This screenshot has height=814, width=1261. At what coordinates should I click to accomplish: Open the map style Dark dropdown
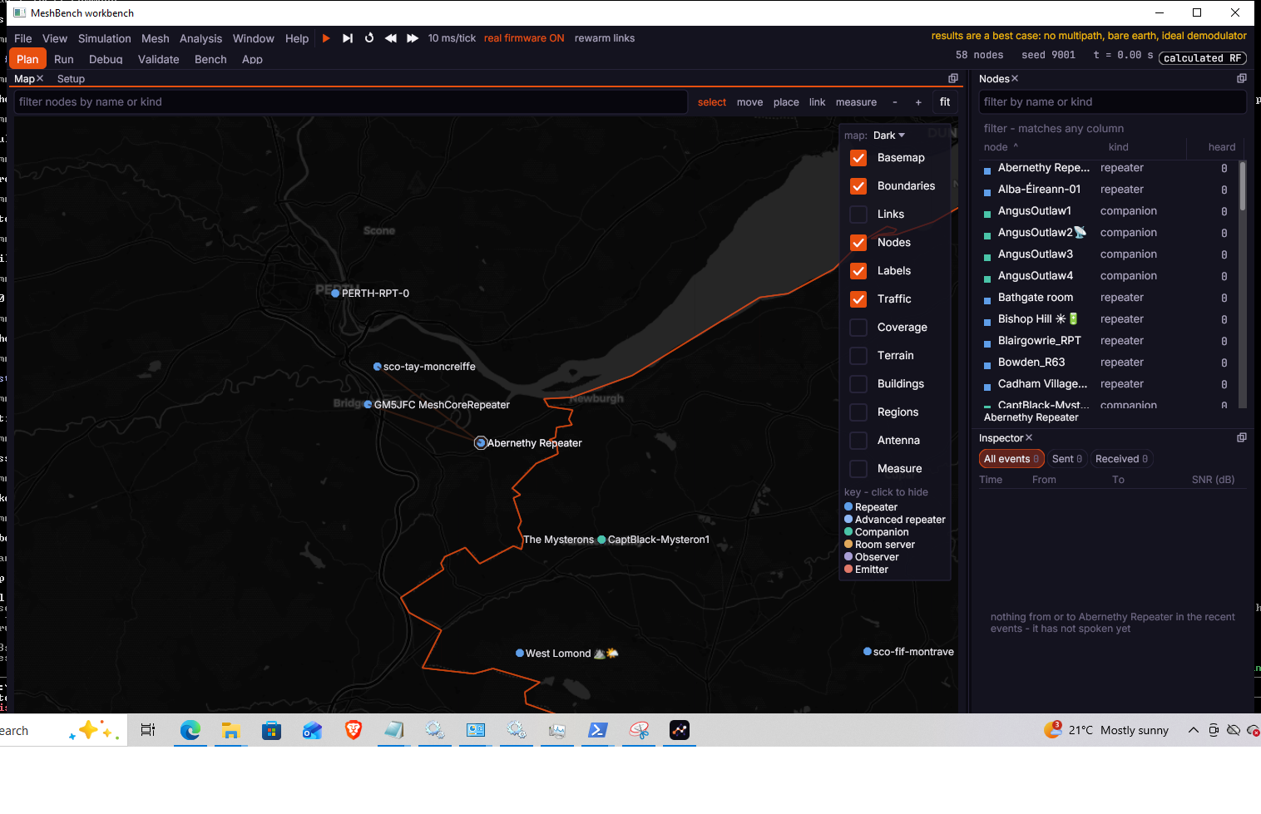[x=888, y=136]
